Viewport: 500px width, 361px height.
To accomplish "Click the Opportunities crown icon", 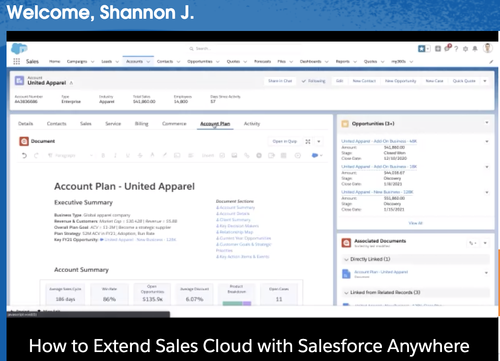I will tap(345, 123).
